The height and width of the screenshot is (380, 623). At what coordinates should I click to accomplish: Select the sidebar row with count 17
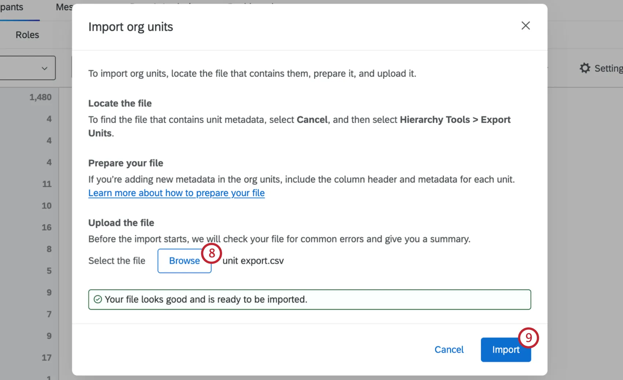(x=47, y=358)
